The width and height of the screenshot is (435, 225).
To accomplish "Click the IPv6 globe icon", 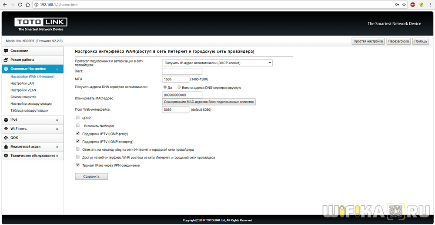I will [x=6, y=119].
